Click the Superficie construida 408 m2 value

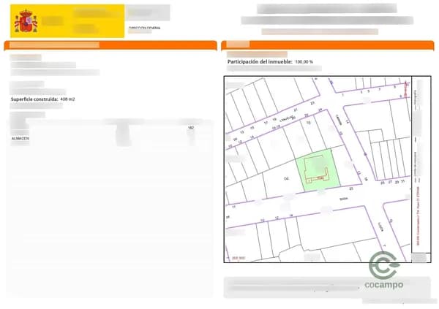coord(68,99)
